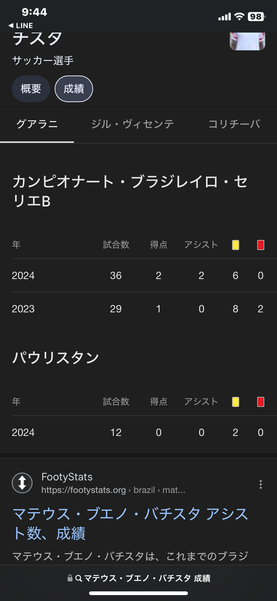This screenshot has height=601, width=277.
Task: Return to LINE via the back arrow
Action: click(x=21, y=26)
